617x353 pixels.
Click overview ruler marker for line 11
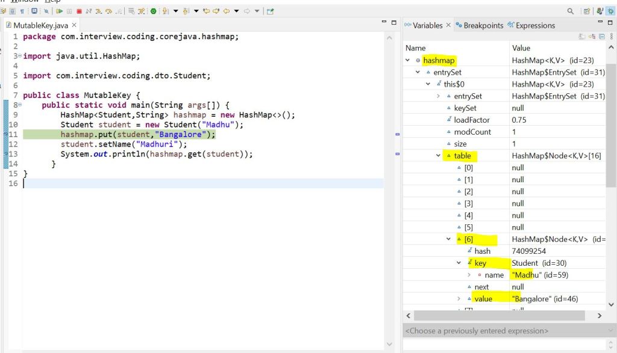[x=398, y=134]
